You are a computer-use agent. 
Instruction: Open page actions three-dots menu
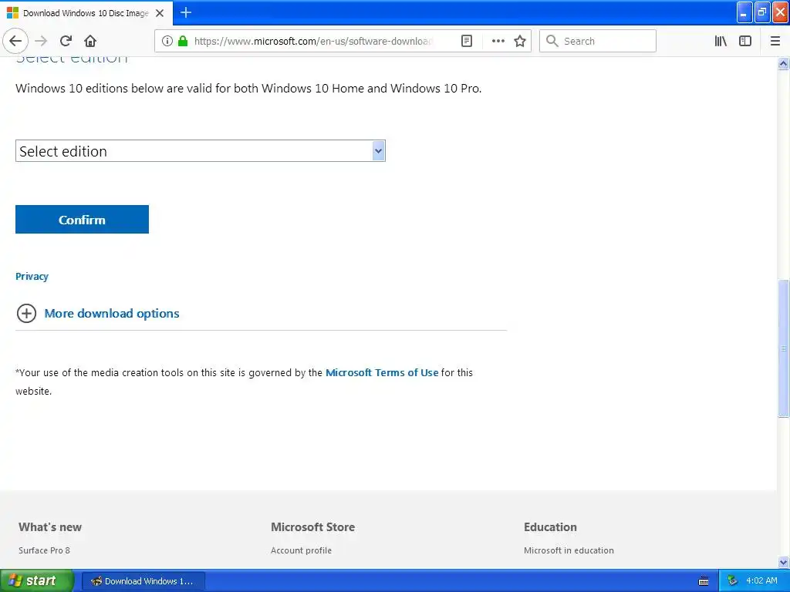point(498,41)
